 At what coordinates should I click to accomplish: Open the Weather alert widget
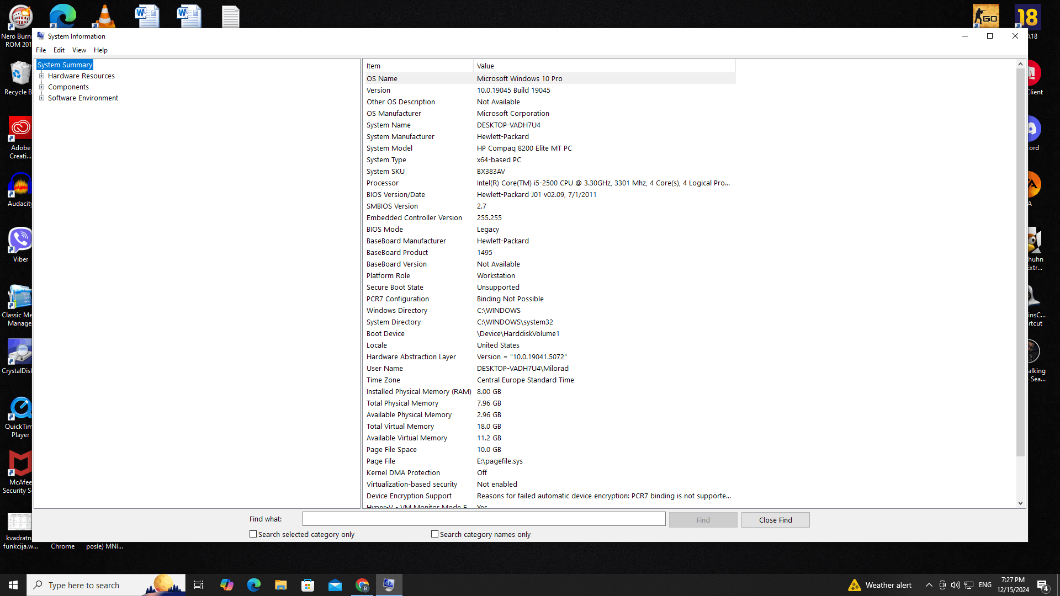880,585
